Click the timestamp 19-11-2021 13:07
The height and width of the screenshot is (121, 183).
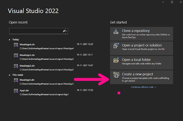coord(85,65)
